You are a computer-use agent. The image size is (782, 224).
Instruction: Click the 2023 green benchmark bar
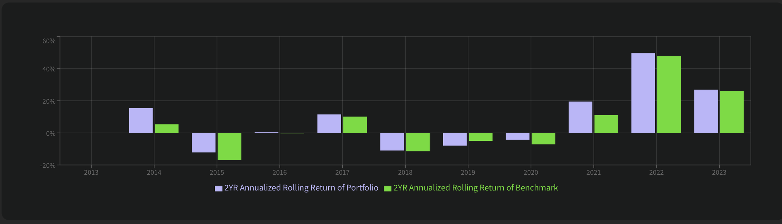pos(732,112)
